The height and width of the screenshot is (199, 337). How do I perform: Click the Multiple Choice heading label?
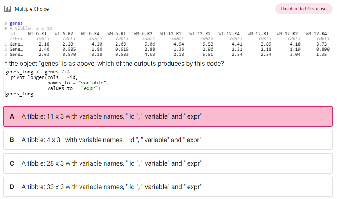32,9
